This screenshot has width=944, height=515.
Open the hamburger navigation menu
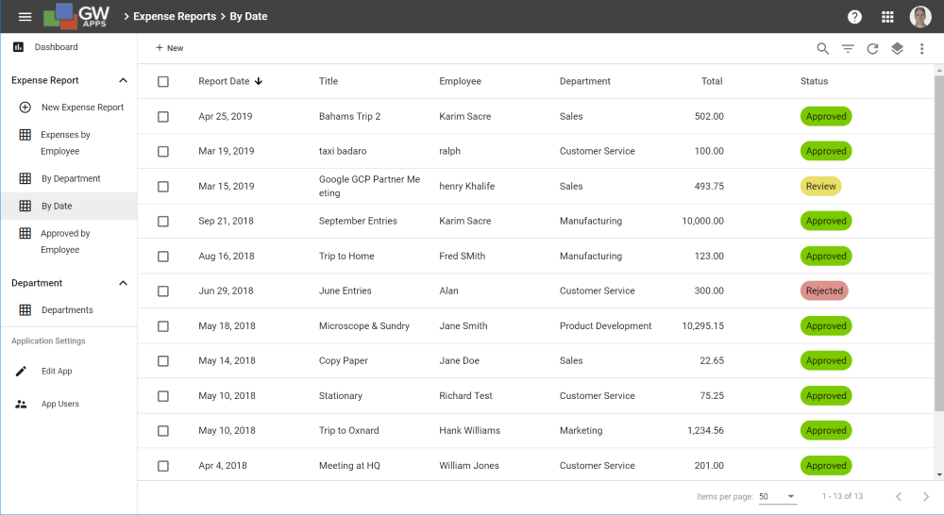point(25,17)
